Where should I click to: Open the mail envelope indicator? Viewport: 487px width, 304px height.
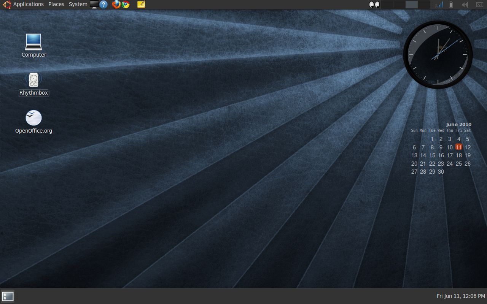tap(479, 5)
